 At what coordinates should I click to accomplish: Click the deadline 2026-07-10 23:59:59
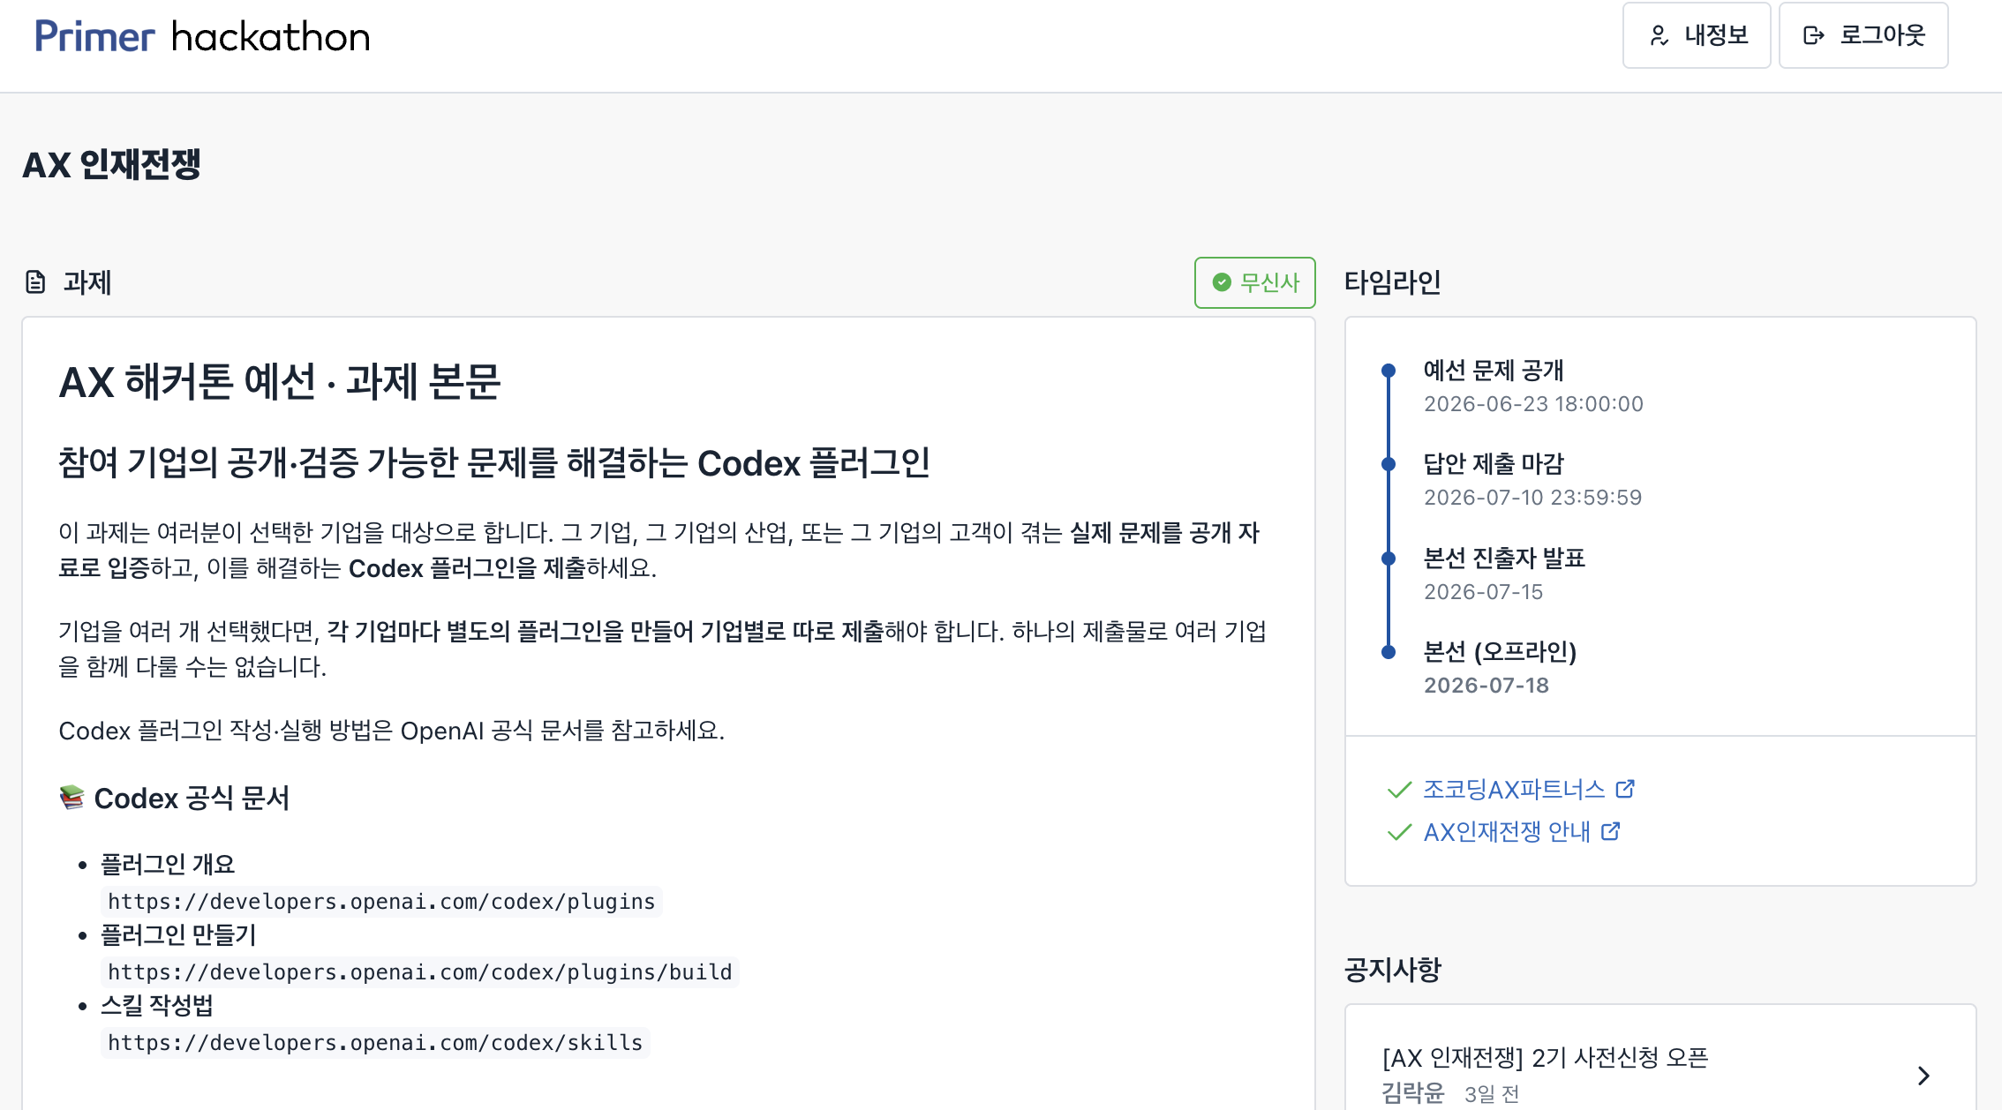point(1532,498)
